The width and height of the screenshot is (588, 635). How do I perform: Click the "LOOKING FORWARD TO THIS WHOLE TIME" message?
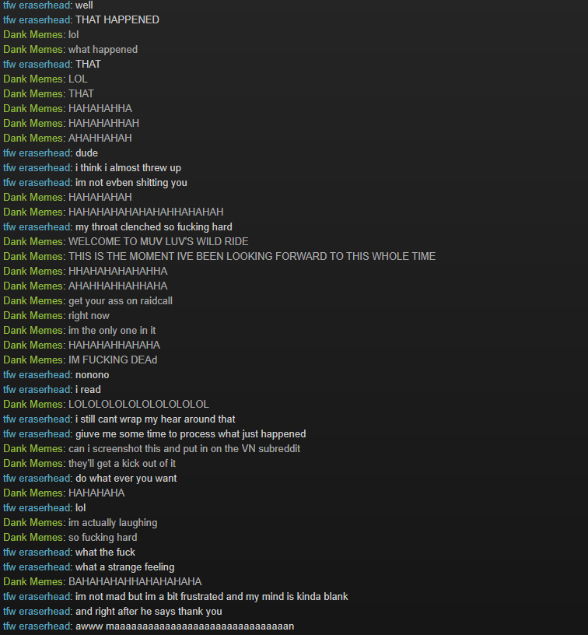point(252,256)
